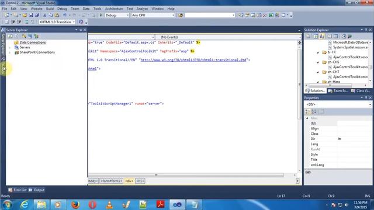Click the editor horizontal scrollbar thumb

186,175
